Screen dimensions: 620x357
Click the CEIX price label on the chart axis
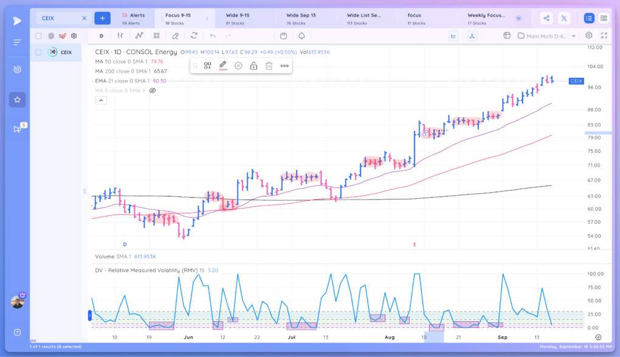click(x=576, y=81)
